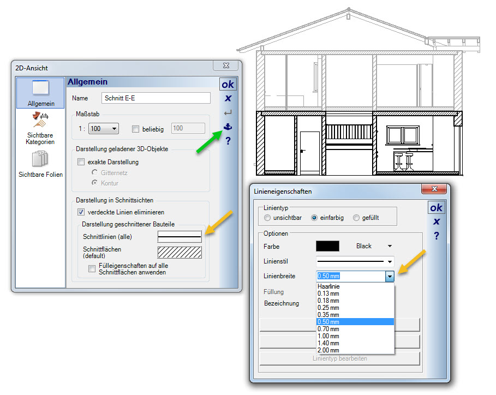Screen dimensions: 496x395
Task: Click the ok icon in 2D-Ansicht dialog
Action: [228, 85]
